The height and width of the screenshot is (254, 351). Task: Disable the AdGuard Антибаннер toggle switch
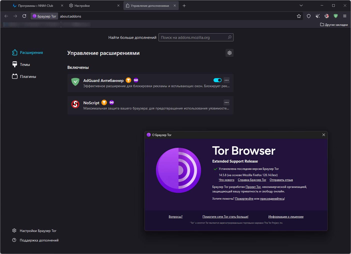[x=217, y=80]
